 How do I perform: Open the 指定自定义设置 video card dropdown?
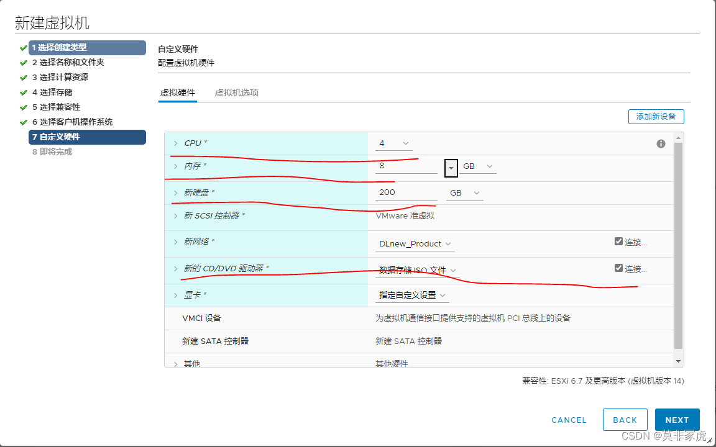coord(412,295)
